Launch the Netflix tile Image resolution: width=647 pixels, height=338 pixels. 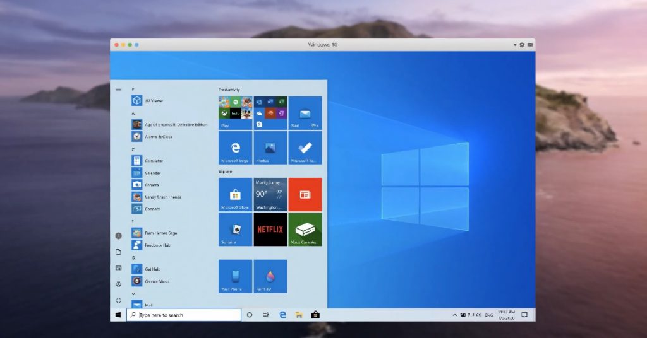(x=270, y=230)
